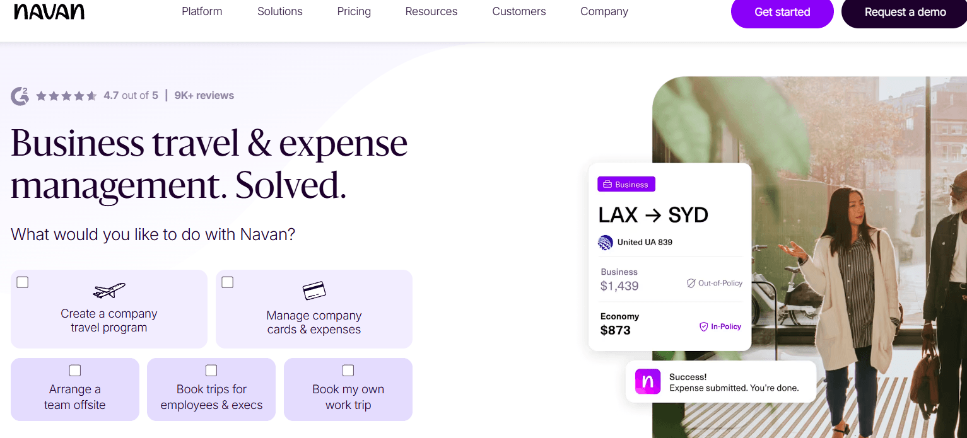Click the purple Navan 'n' app icon
Viewport: 967px width, 438px height.
648,382
